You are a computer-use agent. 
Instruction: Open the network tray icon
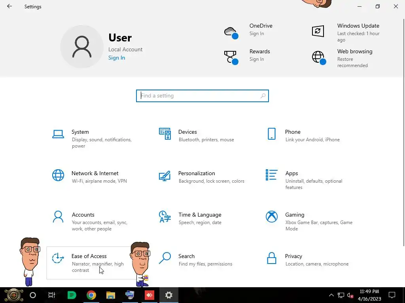click(341, 295)
